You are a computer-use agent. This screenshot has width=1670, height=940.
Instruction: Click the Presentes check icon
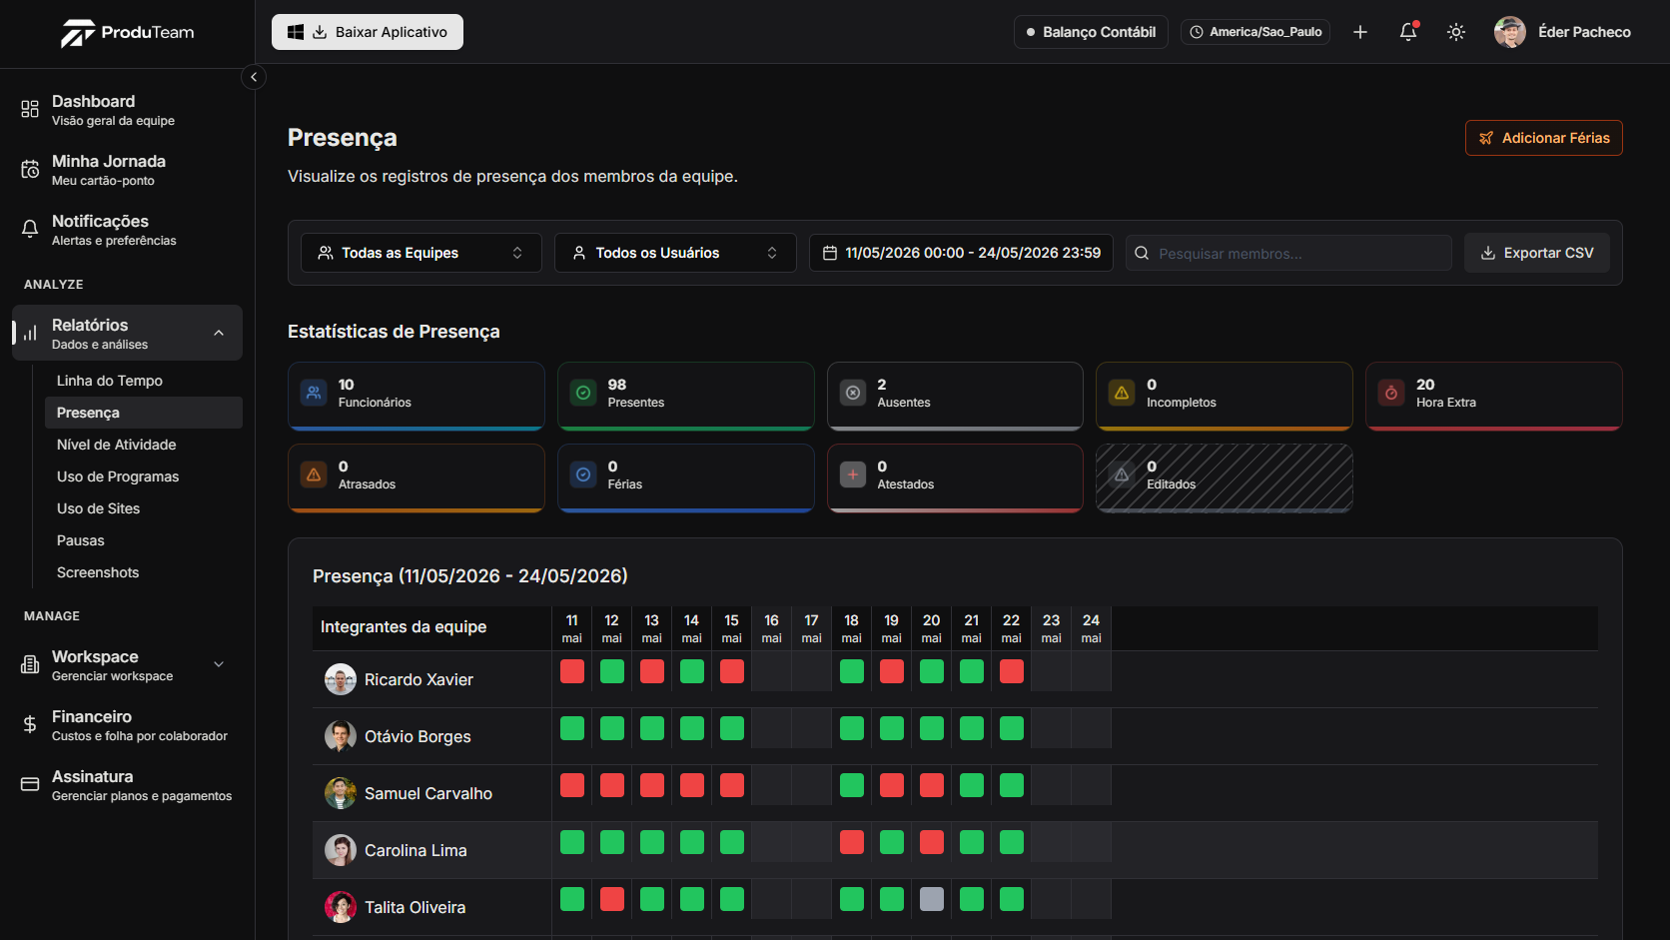(583, 393)
